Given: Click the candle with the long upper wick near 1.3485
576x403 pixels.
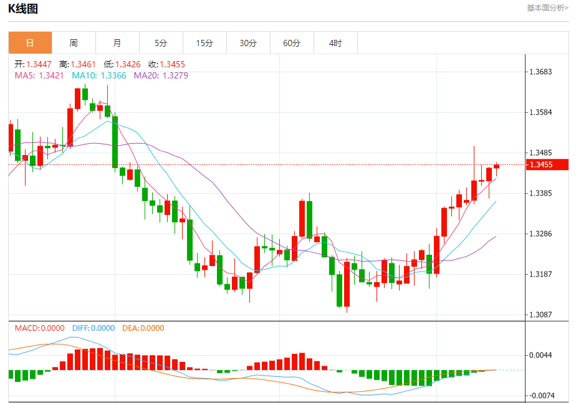Looking at the screenshot, I should point(474,190).
